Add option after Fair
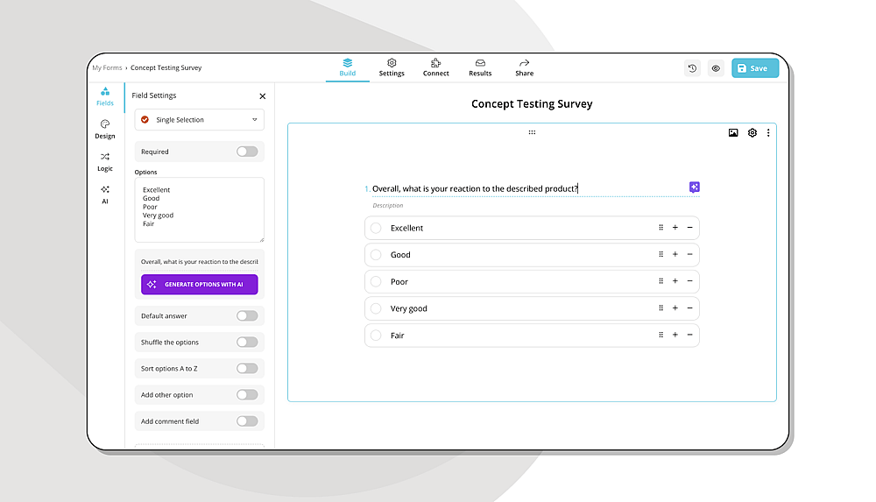Screen dimensions: 876x502 point(675,335)
